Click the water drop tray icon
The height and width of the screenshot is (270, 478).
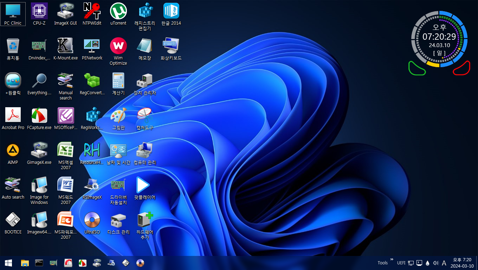tap(428, 263)
